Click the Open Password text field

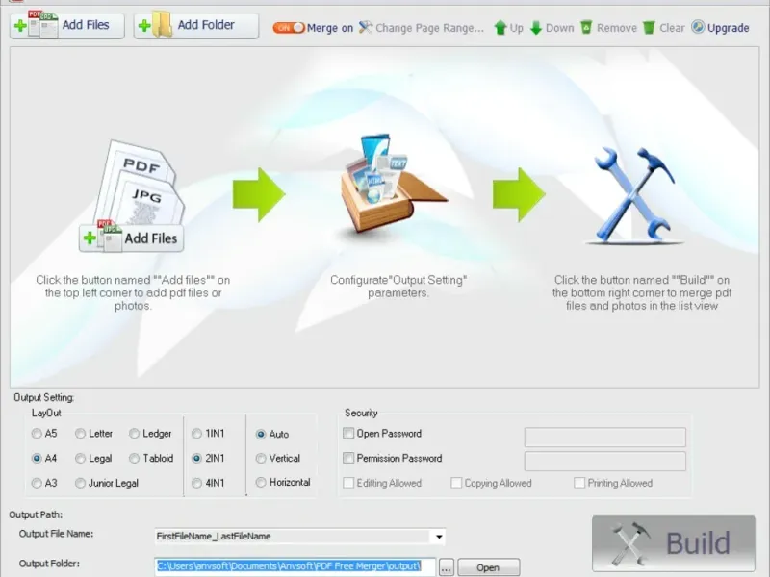[x=605, y=437]
